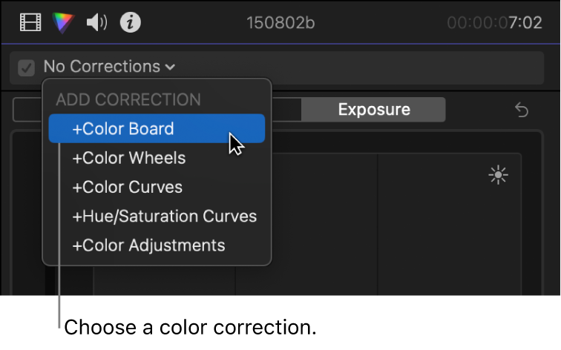
Task: Click the reset curved-arrow icon
Action: (x=522, y=110)
